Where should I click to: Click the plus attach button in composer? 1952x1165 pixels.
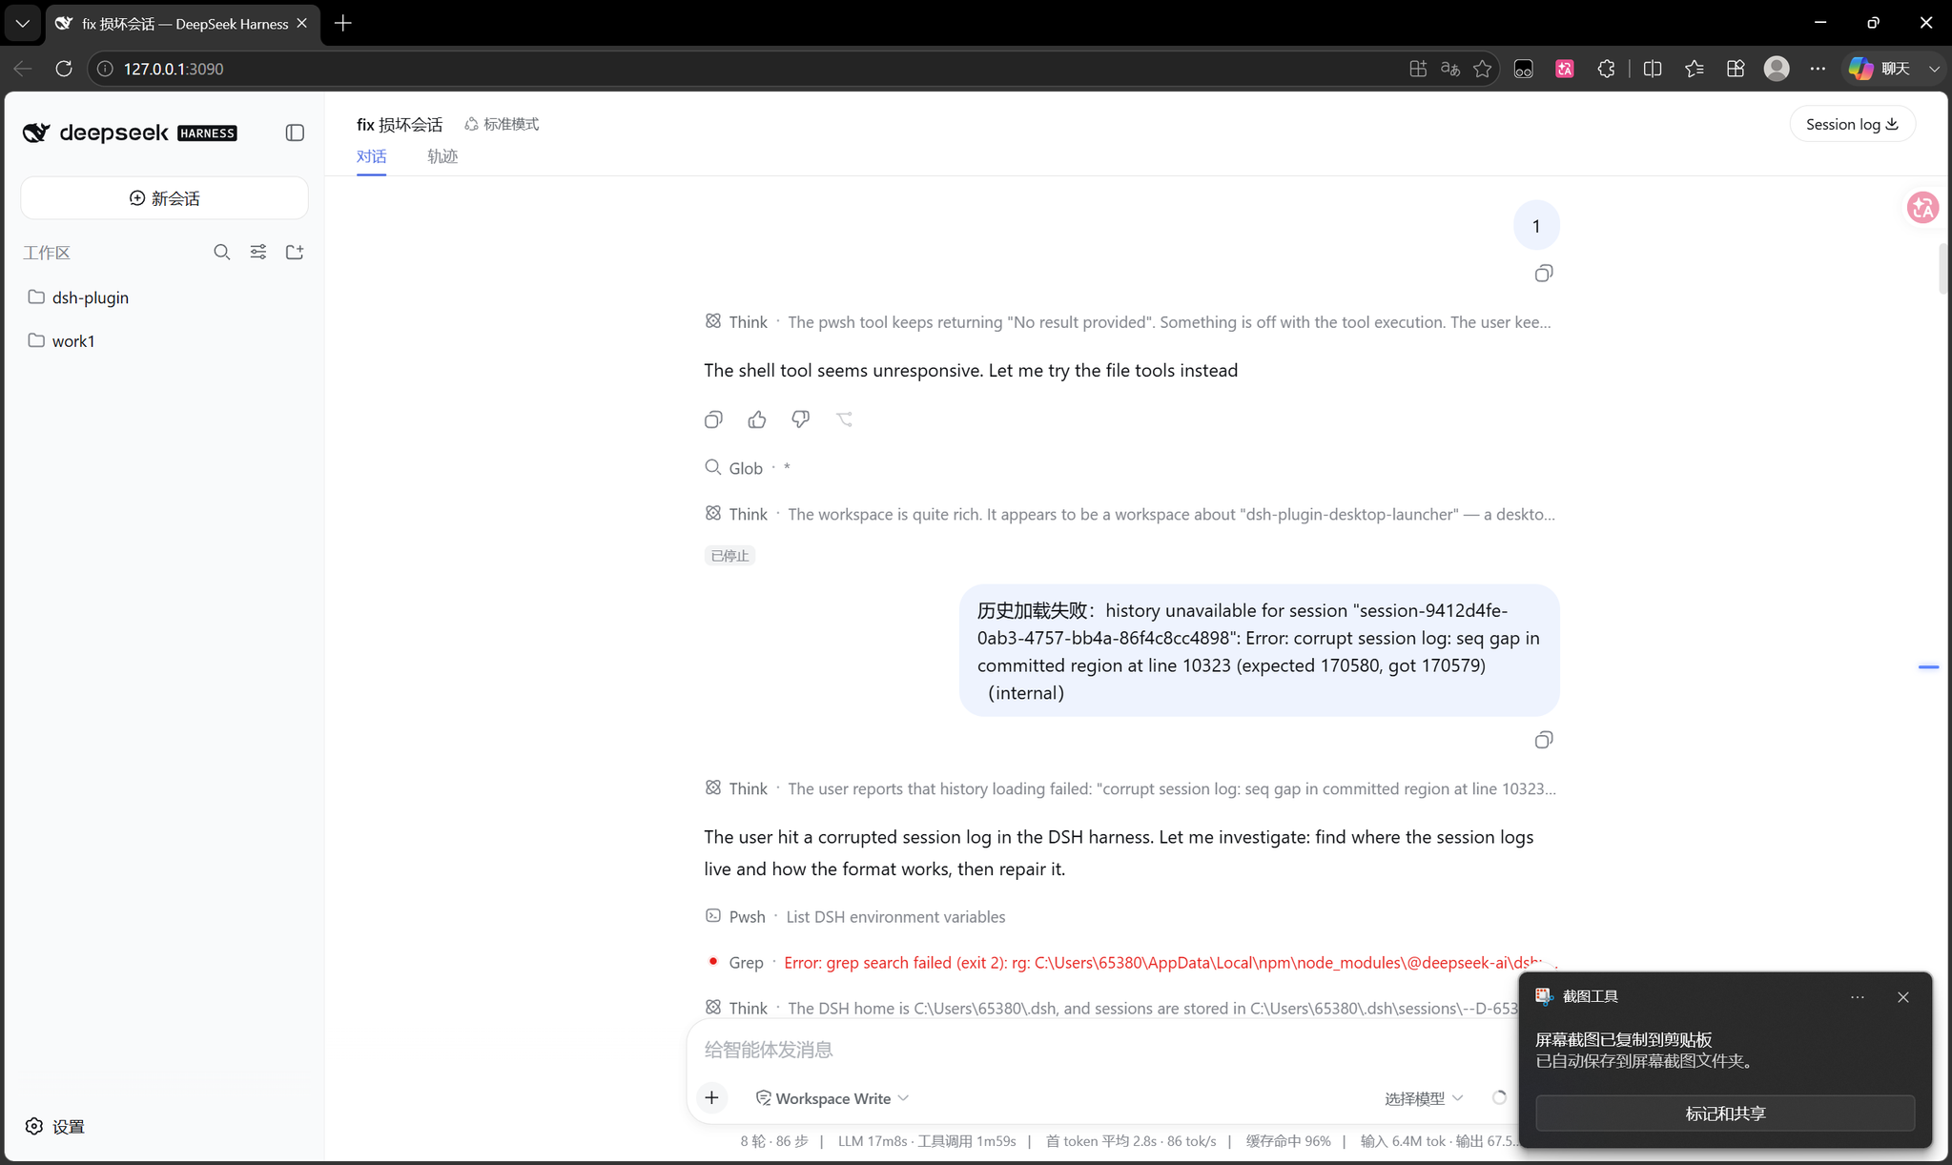pos(711,1098)
